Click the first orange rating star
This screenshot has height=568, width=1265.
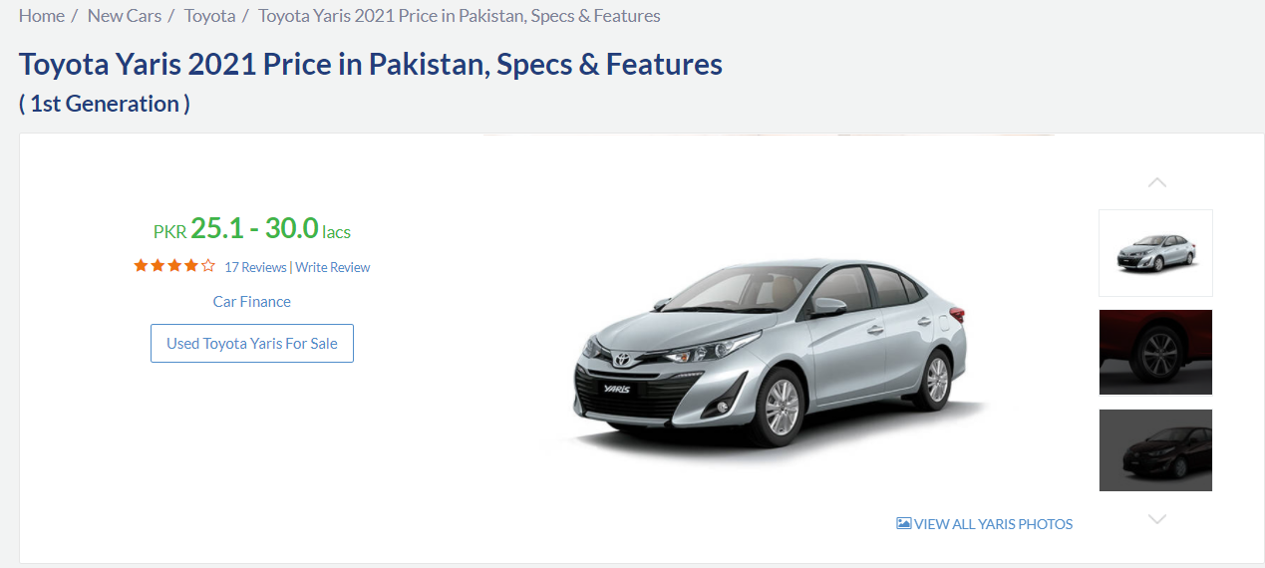pos(141,266)
